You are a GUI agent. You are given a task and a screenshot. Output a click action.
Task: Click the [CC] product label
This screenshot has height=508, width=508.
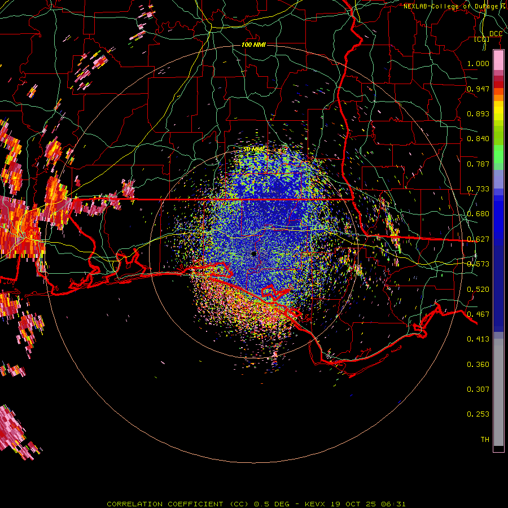click(x=482, y=39)
